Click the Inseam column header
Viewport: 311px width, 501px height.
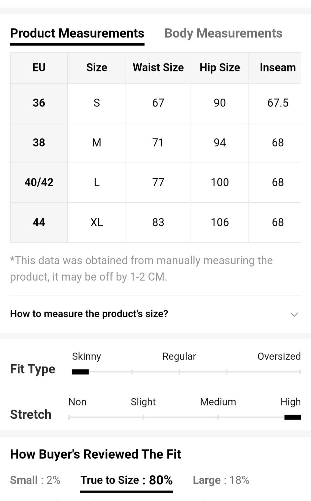pos(278,67)
